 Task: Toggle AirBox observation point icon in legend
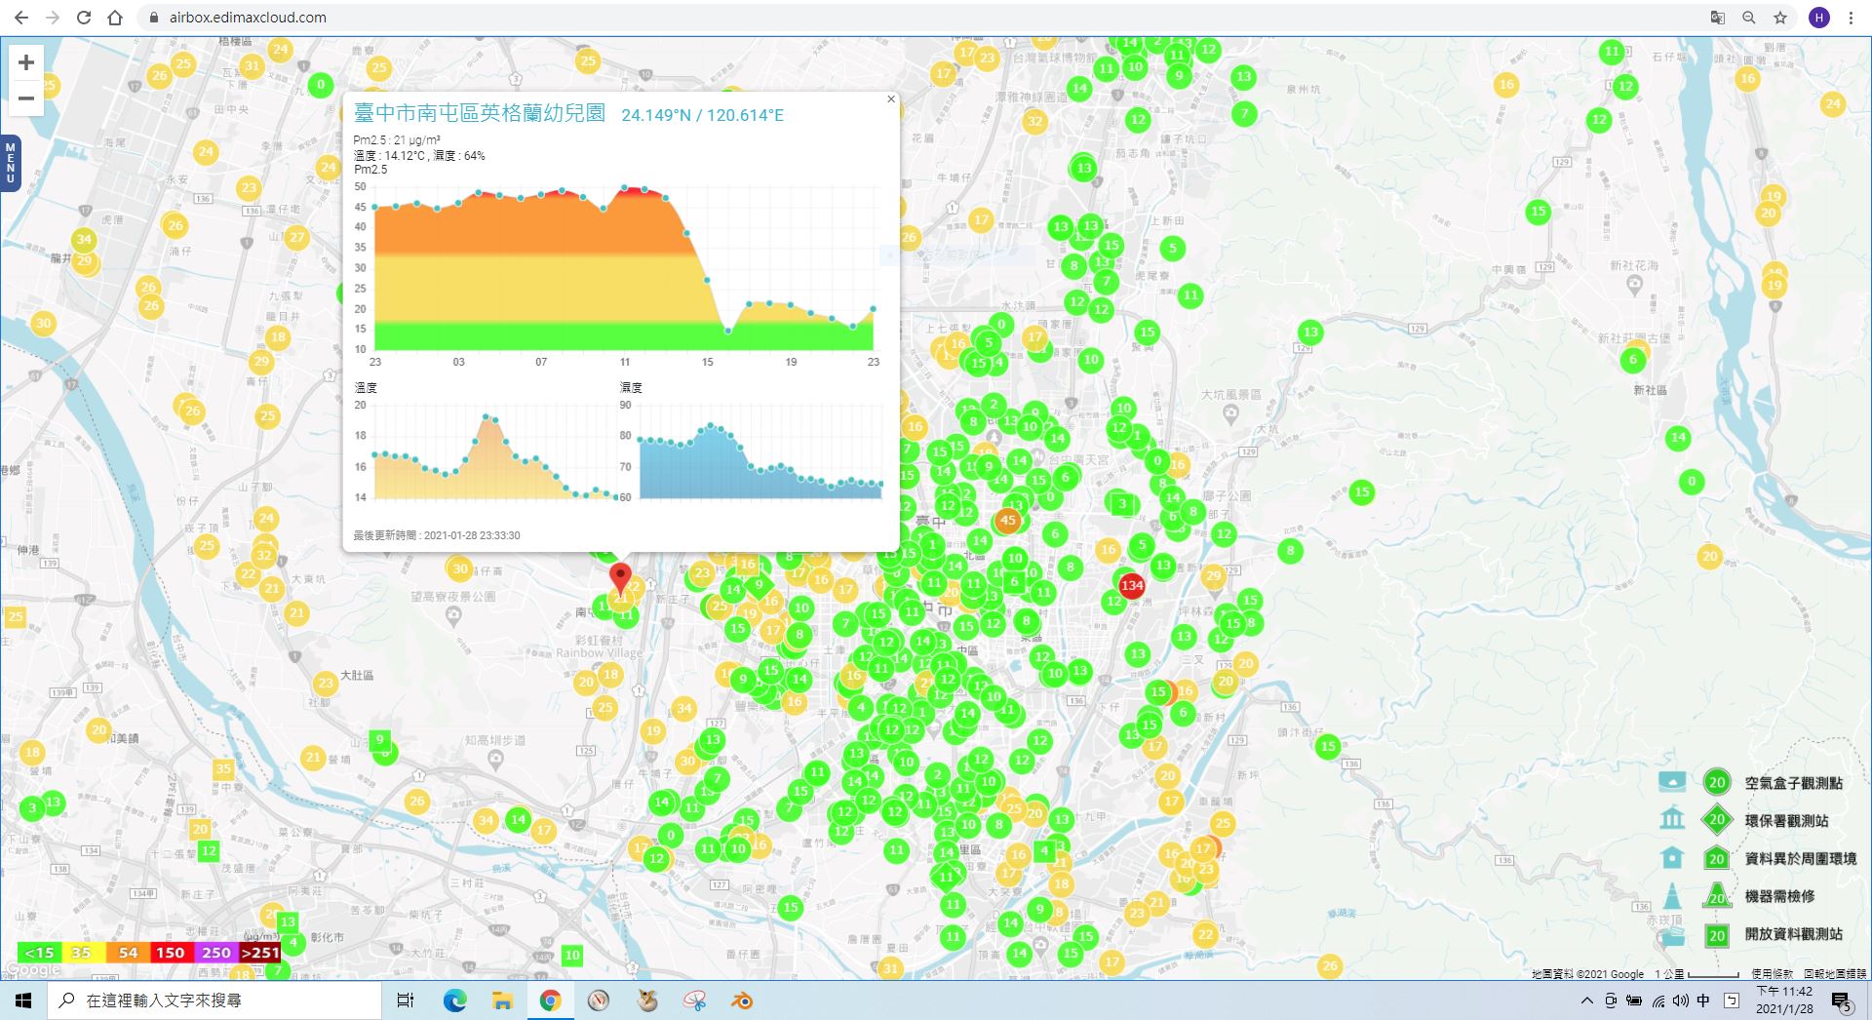click(1671, 782)
